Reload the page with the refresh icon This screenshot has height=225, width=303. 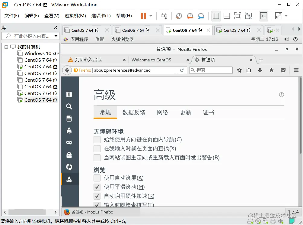pyautogui.click(x=182, y=70)
